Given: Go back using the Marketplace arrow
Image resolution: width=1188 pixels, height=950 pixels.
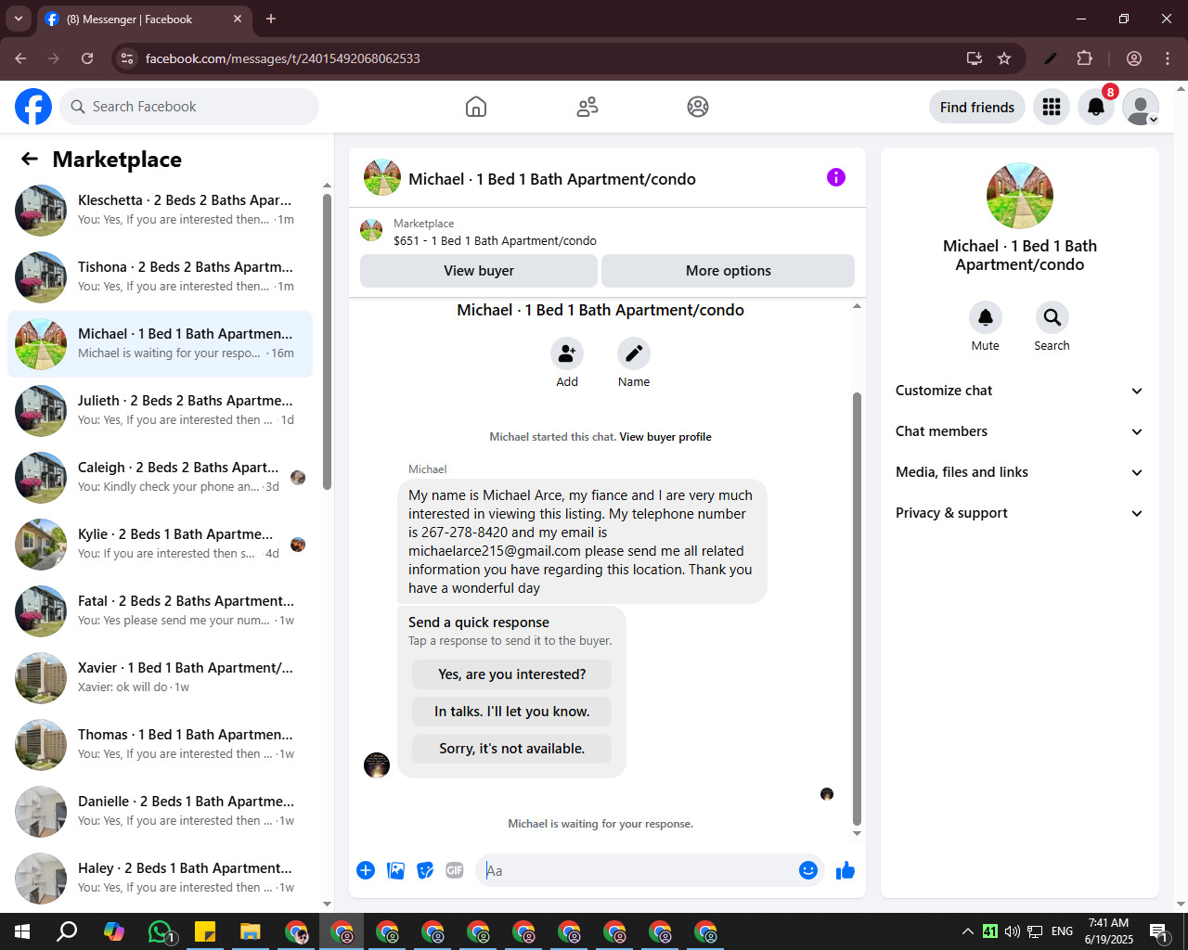Looking at the screenshot, I should coord(30,160).
